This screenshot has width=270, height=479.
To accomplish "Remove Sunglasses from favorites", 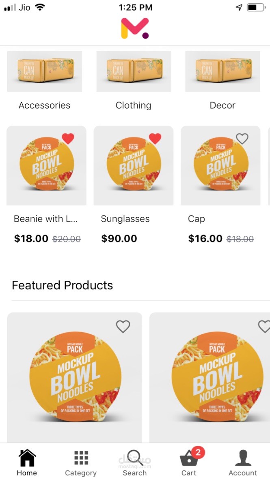I will coord(155,139).
